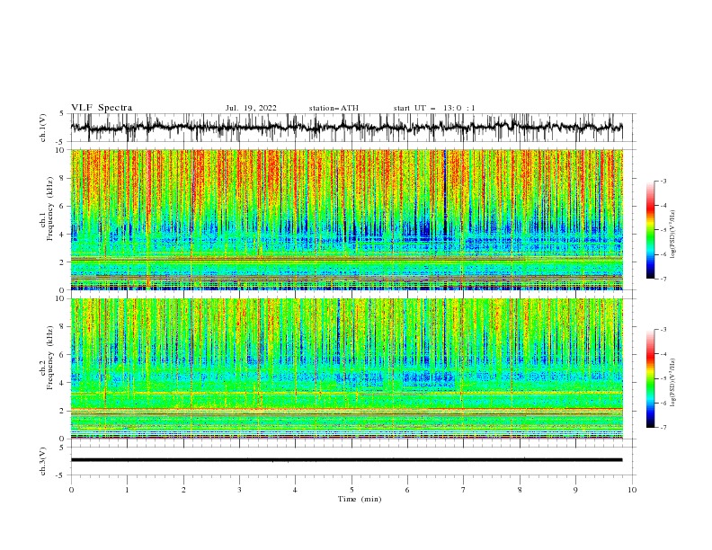Click the '7' tick on the Time axis
This screenshot has height=550, width=712.
[464, 490]
